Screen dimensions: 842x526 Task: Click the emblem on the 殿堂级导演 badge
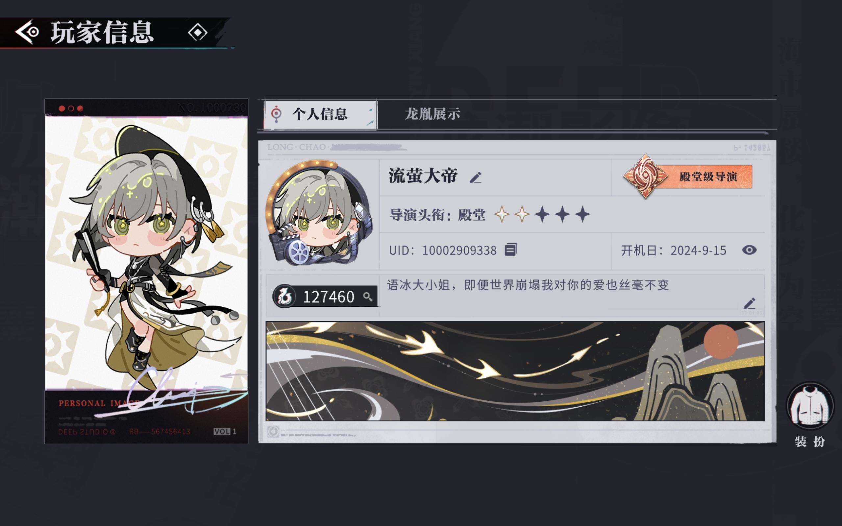coord(645,176)
